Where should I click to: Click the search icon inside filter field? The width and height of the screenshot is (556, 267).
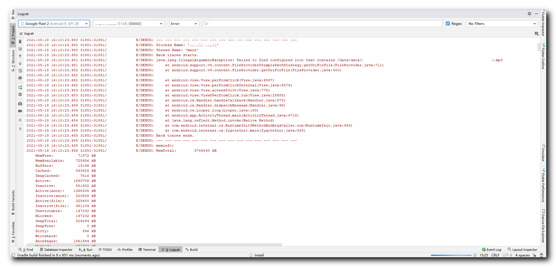click(206, 24)
